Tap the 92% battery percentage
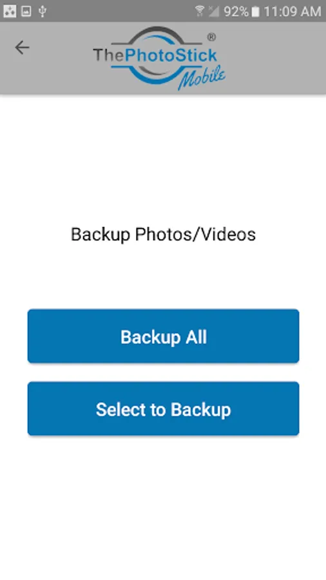 (x=236, y=12)
